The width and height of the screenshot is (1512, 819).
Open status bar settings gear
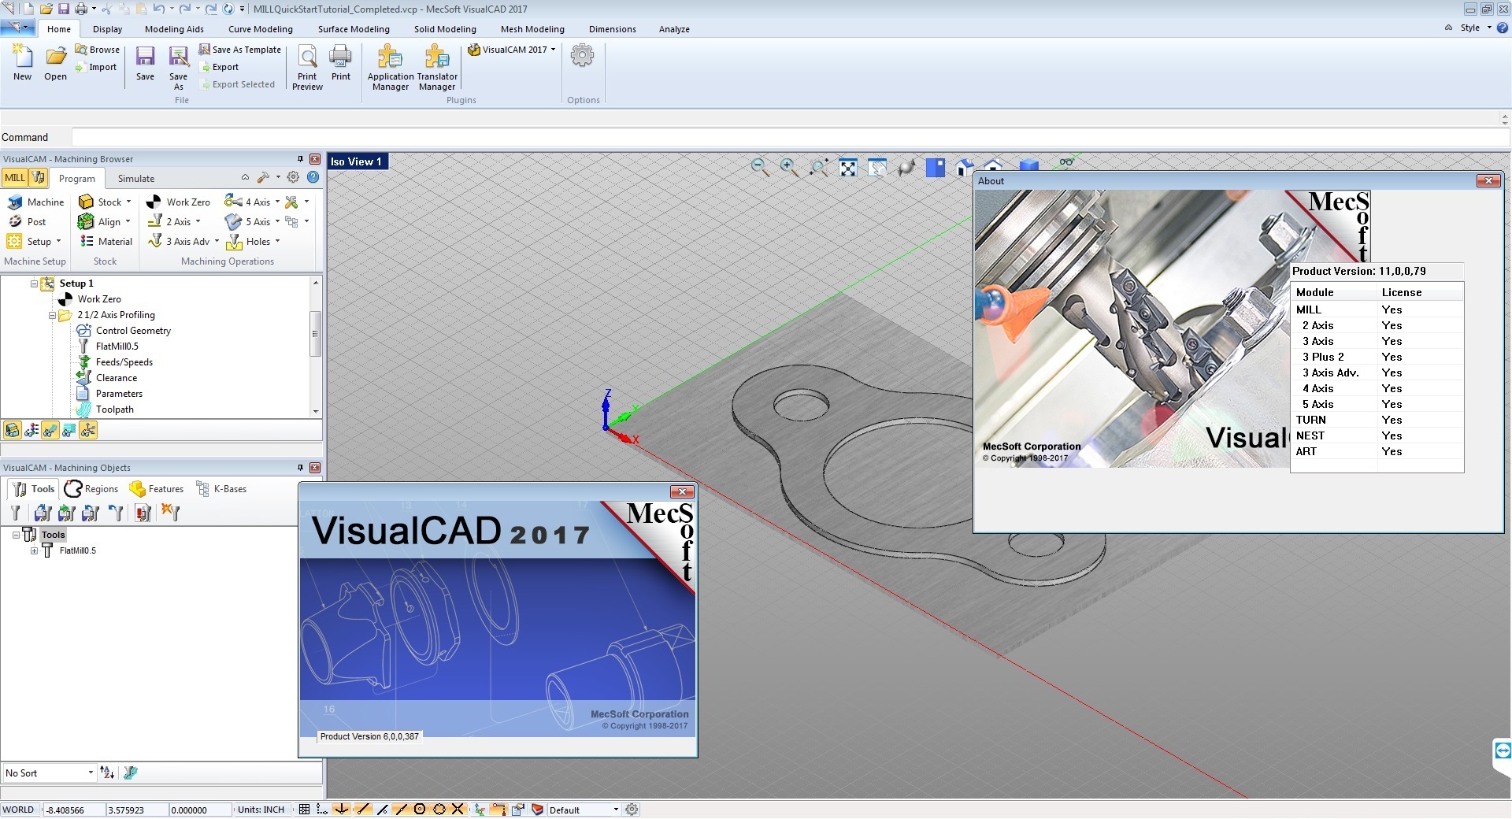pos(632,810)
